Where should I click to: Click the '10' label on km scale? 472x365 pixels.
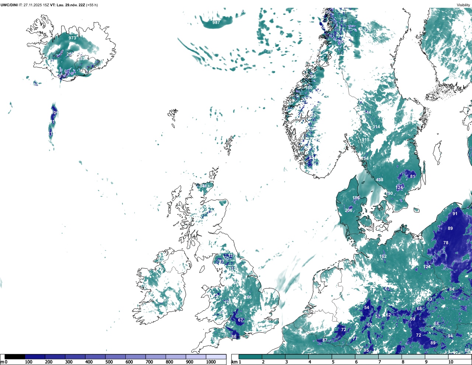click(x=451, y=362)
